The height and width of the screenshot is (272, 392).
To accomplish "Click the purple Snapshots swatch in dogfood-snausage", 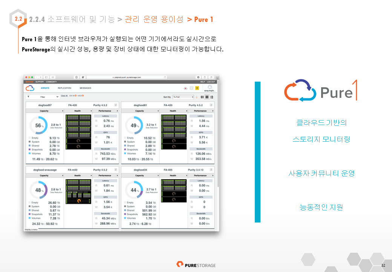I will (29, 214).
